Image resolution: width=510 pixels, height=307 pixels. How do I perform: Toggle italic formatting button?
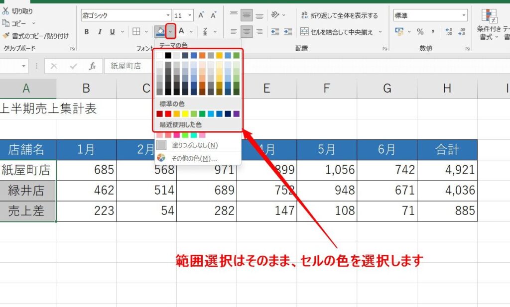click(x=99, y=32)
